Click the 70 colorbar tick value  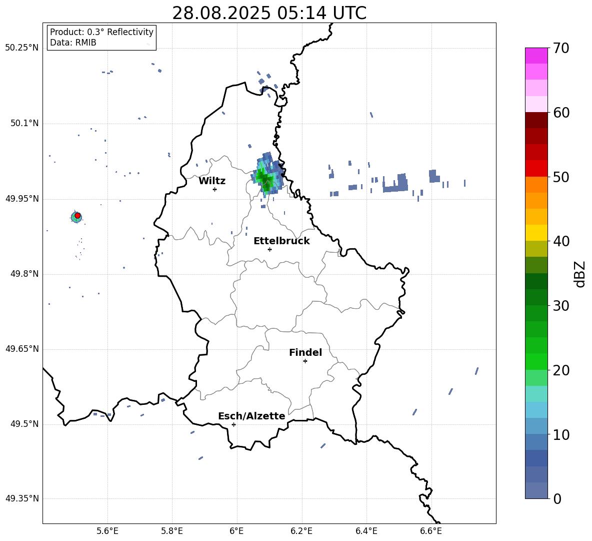click(561, 49)
